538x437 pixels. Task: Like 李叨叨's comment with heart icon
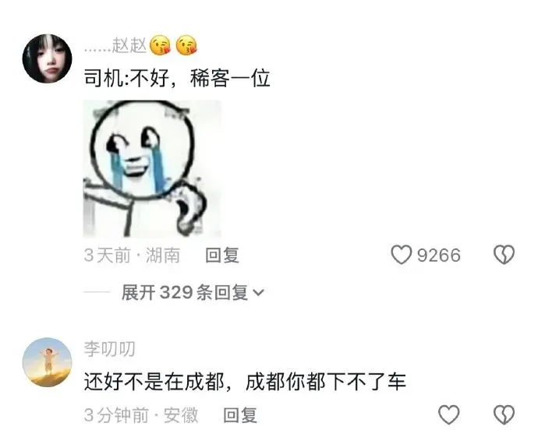pyautogui.click(x=449, y=414)
